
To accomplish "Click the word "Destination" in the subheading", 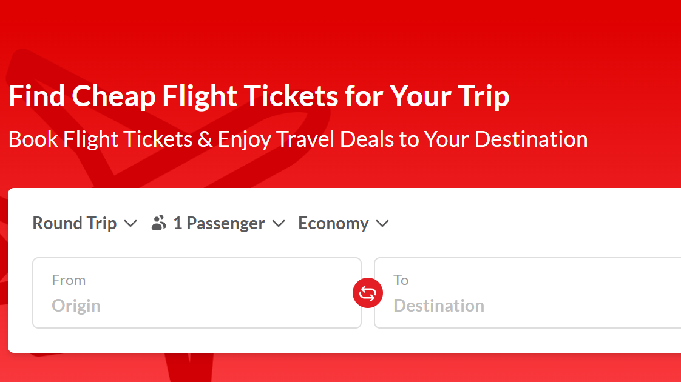I will click(x=531, y=139).
